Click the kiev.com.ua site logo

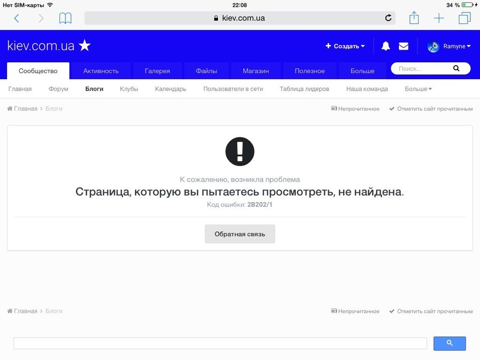tap(41, 46)
